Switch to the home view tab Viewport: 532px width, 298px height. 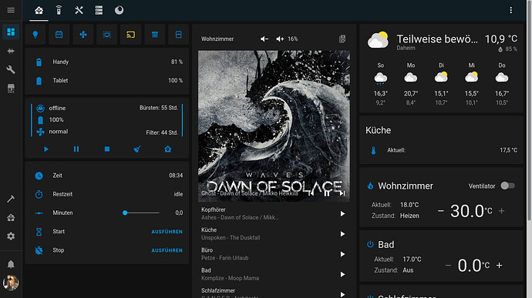tap(39, 11)
